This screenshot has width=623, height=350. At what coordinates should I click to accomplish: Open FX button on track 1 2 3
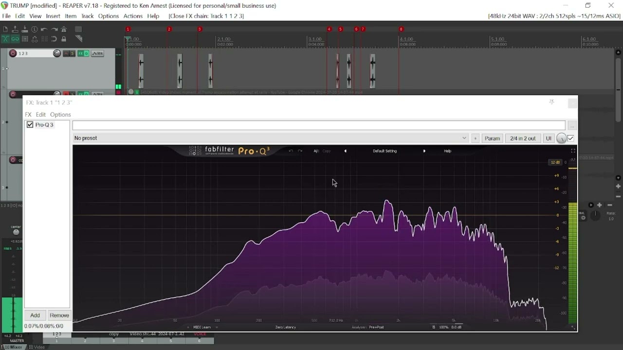coord(81,53)
